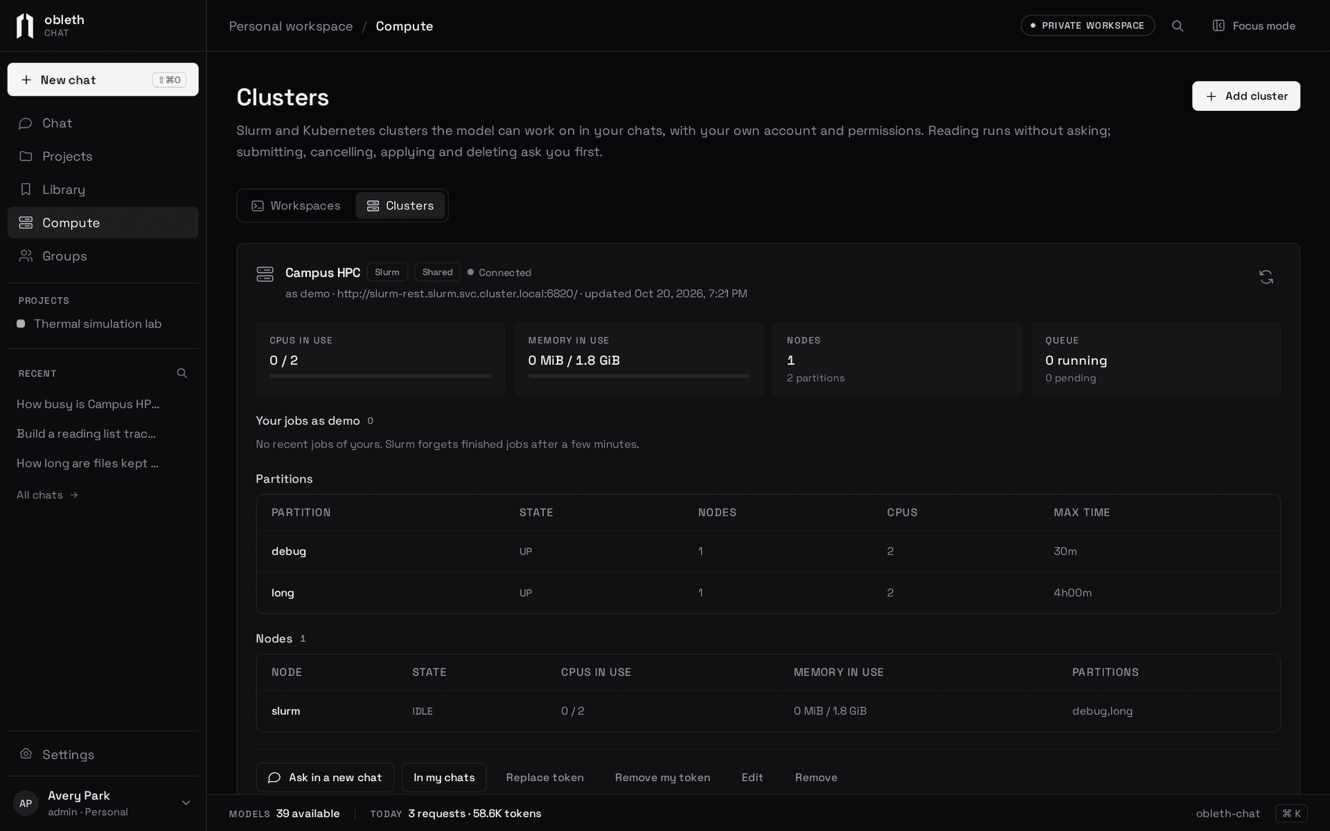This screenshot has height=831, width=1330.
Task: Open Projects via its folder icon
Action: coord(26,156)
